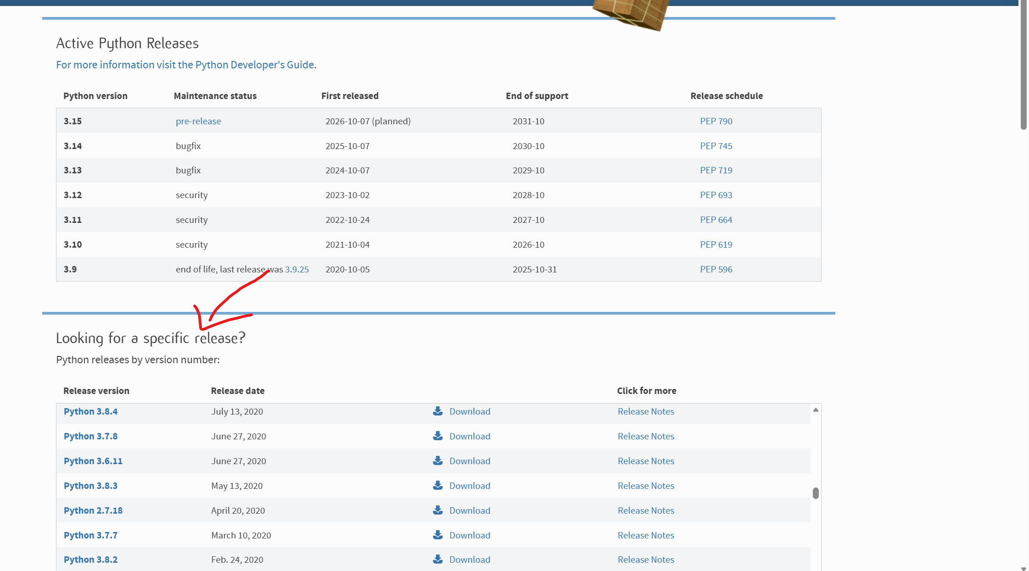
Task: View Release Notes for Python 3.7.7
Action: tap(646, 535)
